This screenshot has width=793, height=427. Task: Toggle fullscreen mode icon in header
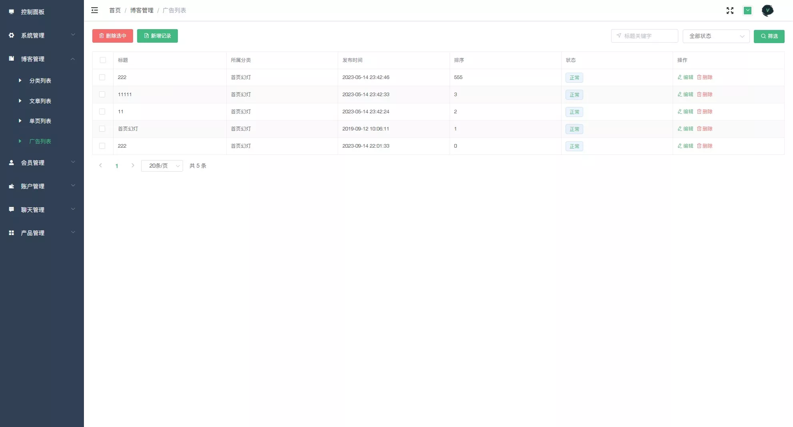[x=730, y=11]
